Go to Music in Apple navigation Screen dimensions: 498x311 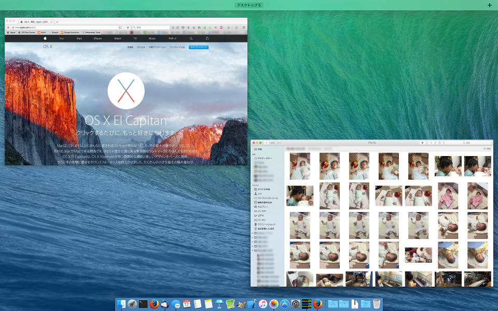[152, 38]
